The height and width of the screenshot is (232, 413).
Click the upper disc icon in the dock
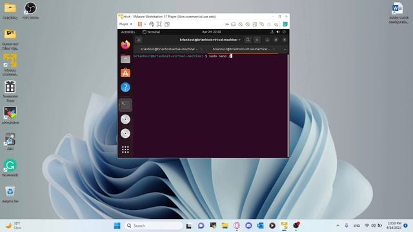tap(125, 119)
